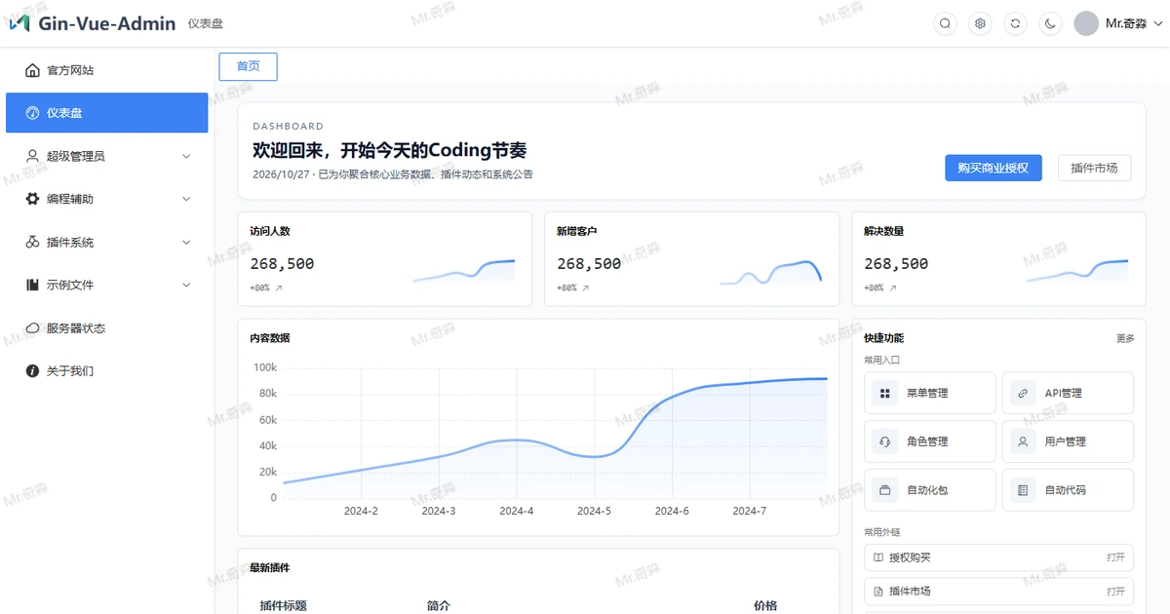Open 官方网站 in the sidebar
This screenshot has height=614, width=1170.
click(x=107, y=70)
